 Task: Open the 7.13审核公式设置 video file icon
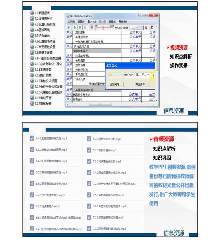tap(32, 81)
